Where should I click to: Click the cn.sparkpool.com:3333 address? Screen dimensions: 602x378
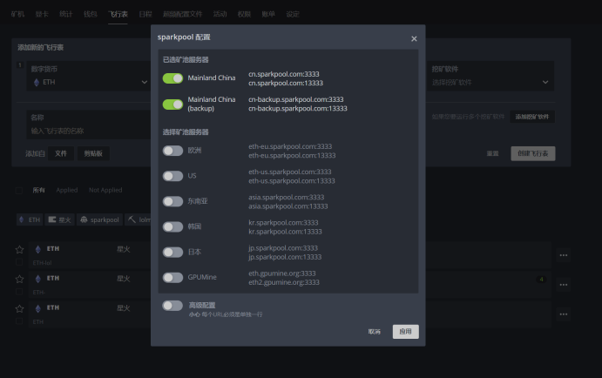click(284, 74)
